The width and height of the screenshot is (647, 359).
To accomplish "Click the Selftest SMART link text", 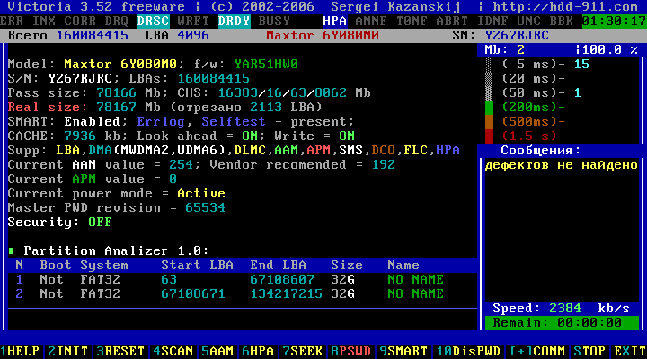I will 233,121.
